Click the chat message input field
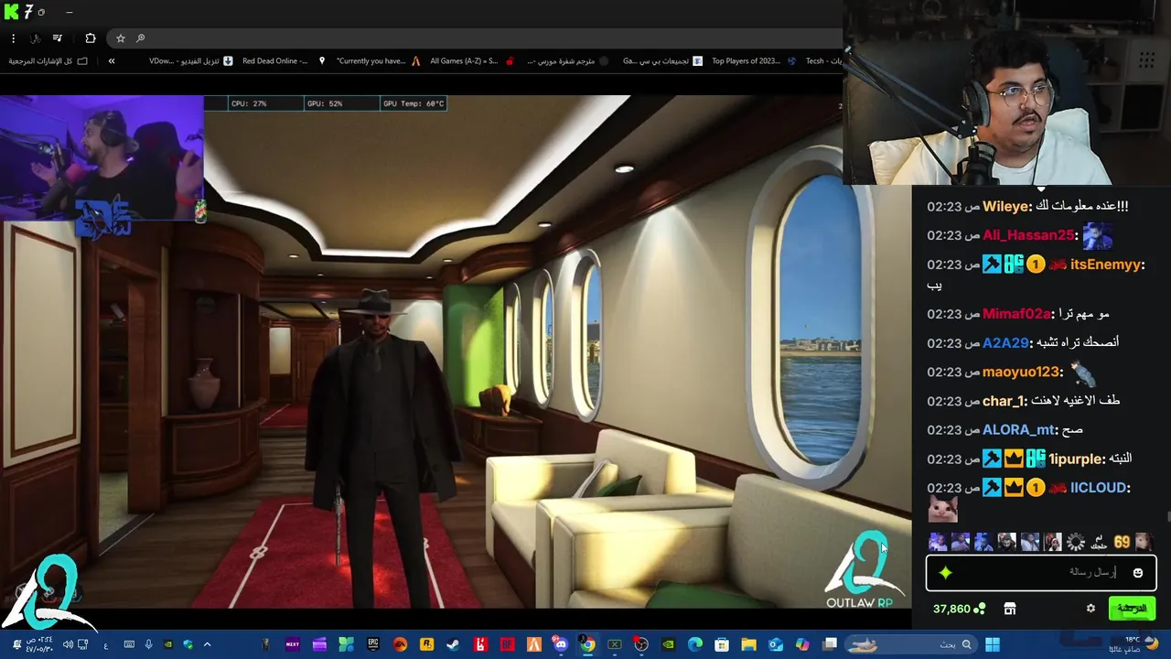The width and height of the screenshot is (1171, 659). pos(1040,573)
